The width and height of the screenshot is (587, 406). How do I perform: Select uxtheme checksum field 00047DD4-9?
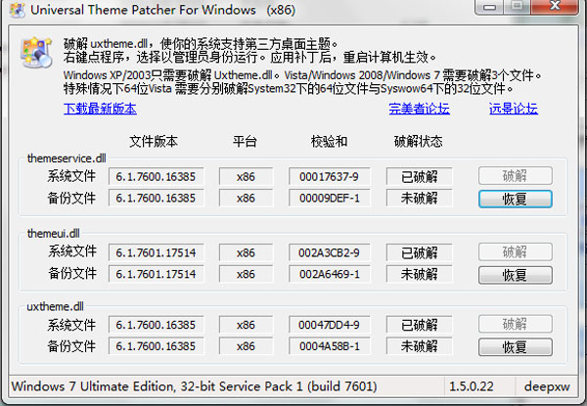(x=329, y=325)
